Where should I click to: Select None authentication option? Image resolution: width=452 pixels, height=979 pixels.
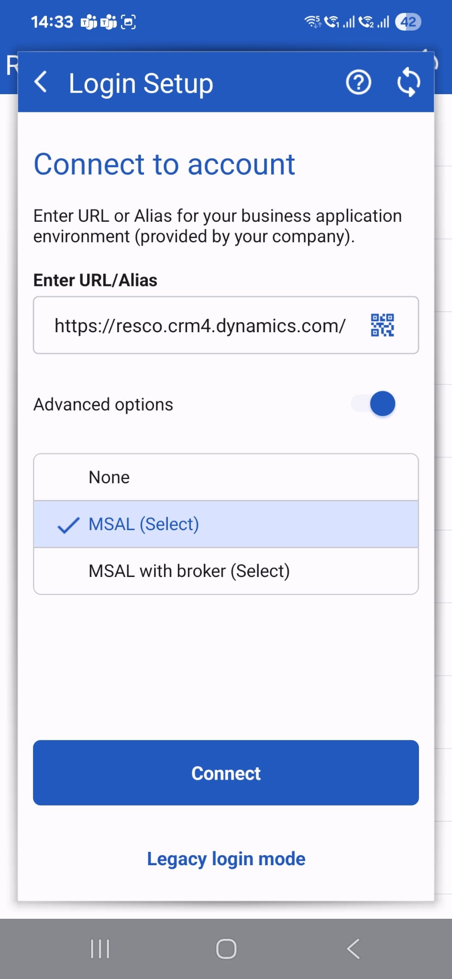click(x=226, y=477)
